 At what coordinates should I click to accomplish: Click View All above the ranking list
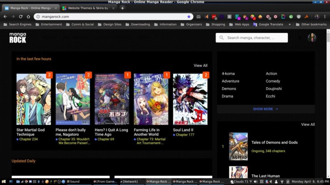pos(308,125)
